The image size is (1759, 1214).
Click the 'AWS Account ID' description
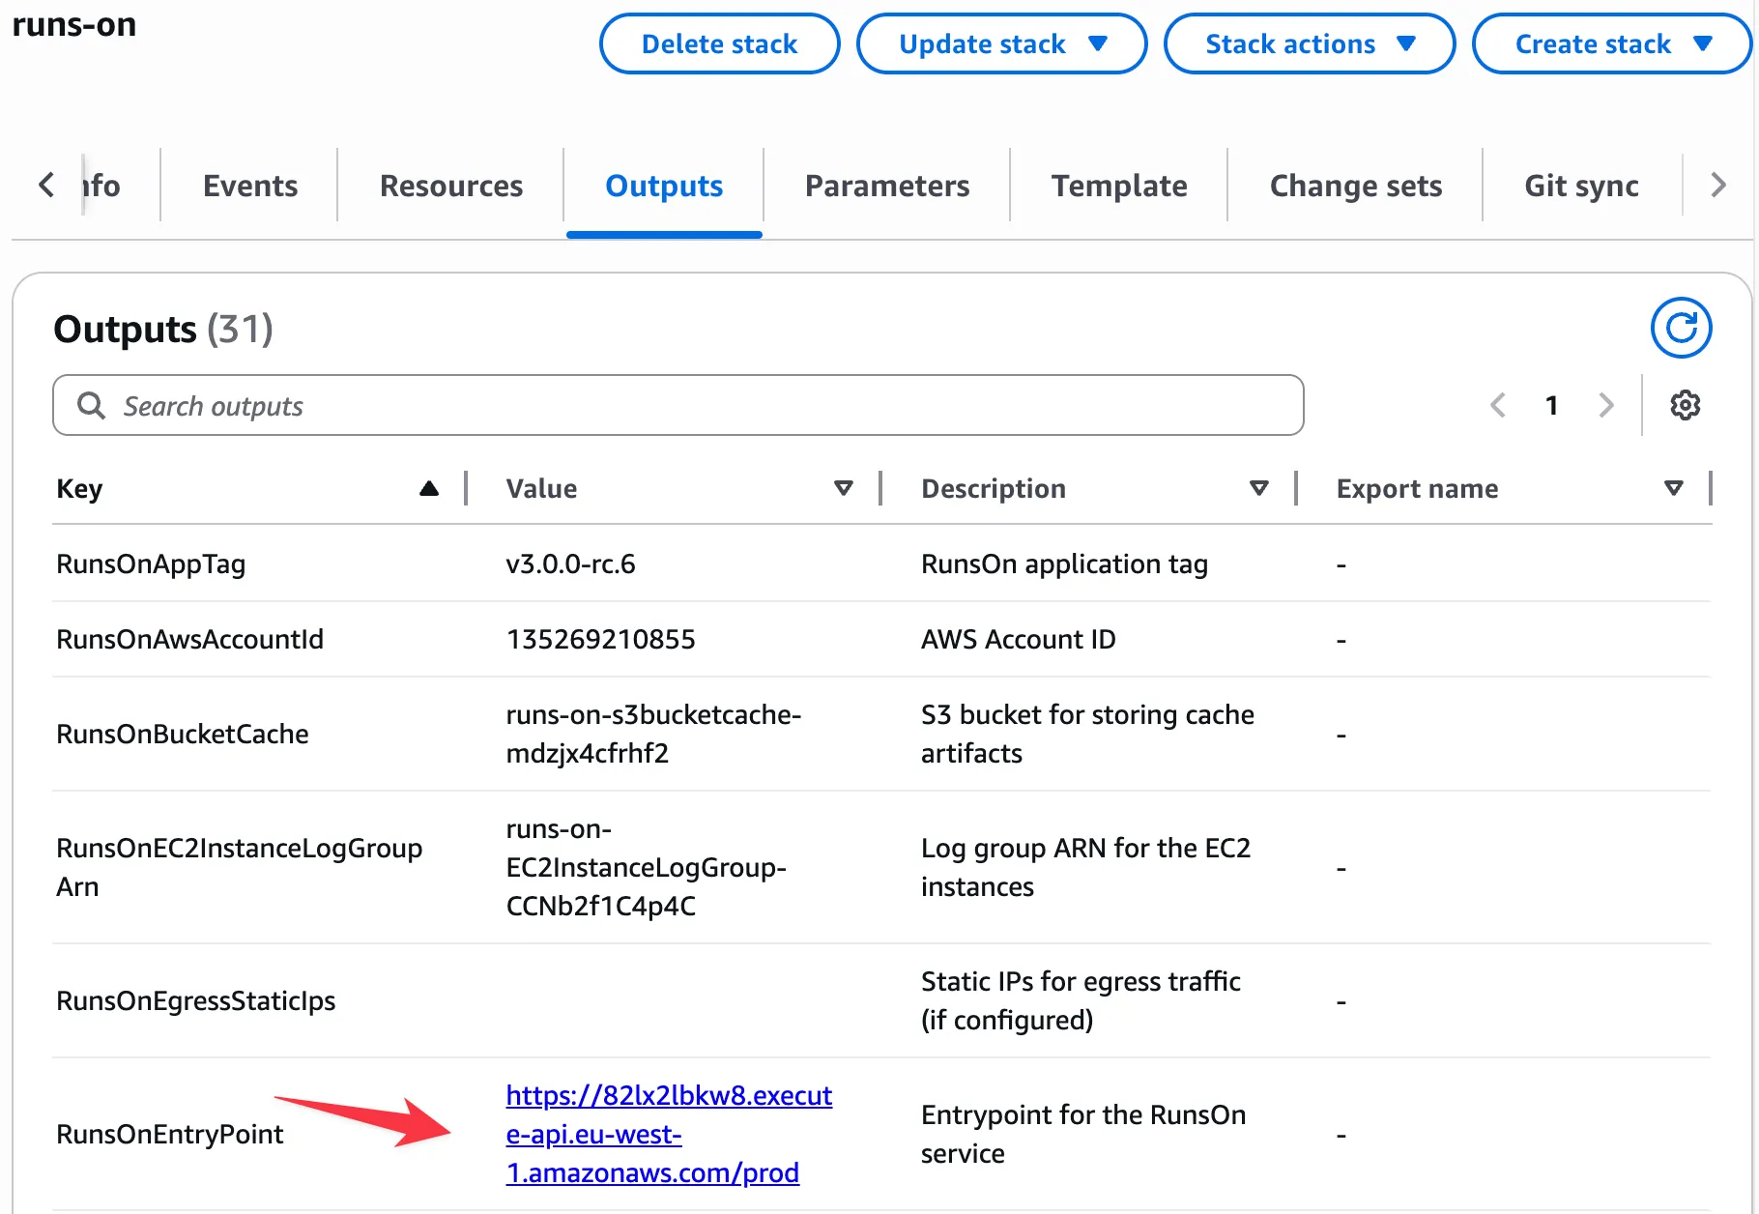pos(1018,639)
